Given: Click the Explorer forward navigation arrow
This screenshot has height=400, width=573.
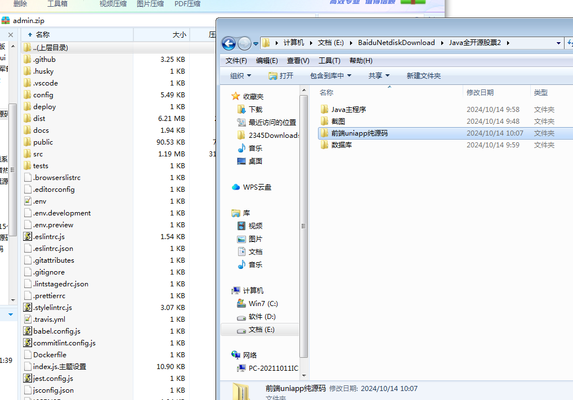Looking at the screenshot, I should point(244,43).
